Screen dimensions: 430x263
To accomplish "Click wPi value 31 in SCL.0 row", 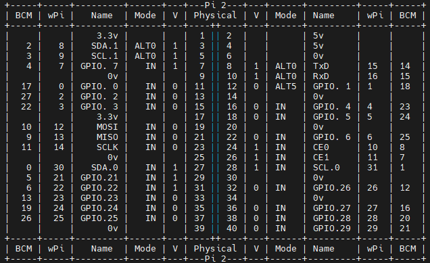I will tap(372, 168).
